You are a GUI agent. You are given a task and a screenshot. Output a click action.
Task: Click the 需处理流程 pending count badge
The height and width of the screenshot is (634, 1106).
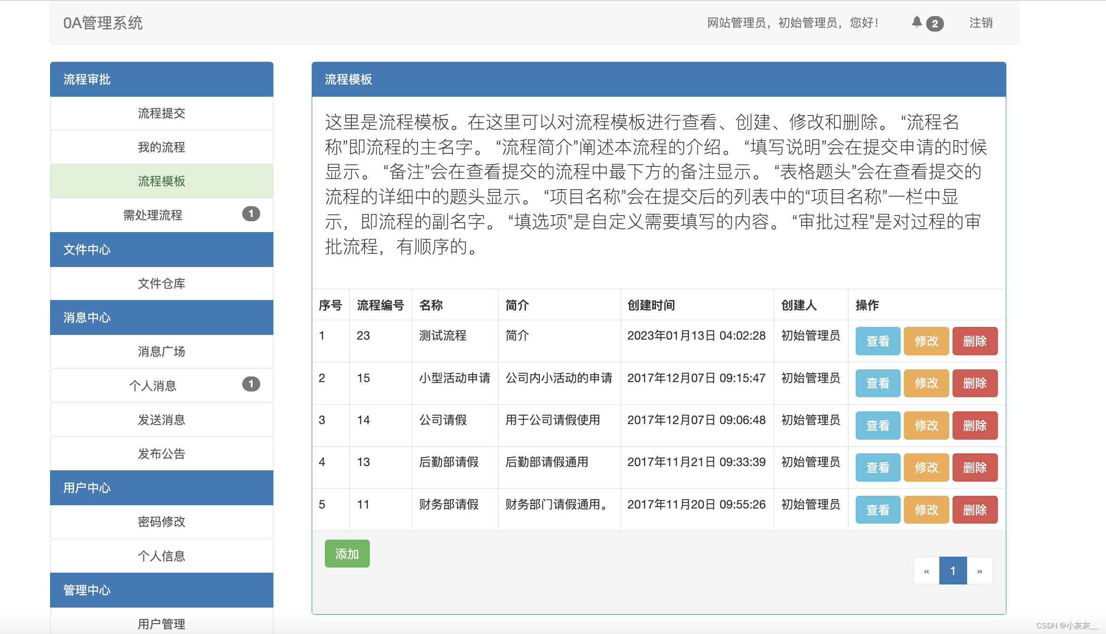(251, 214)
